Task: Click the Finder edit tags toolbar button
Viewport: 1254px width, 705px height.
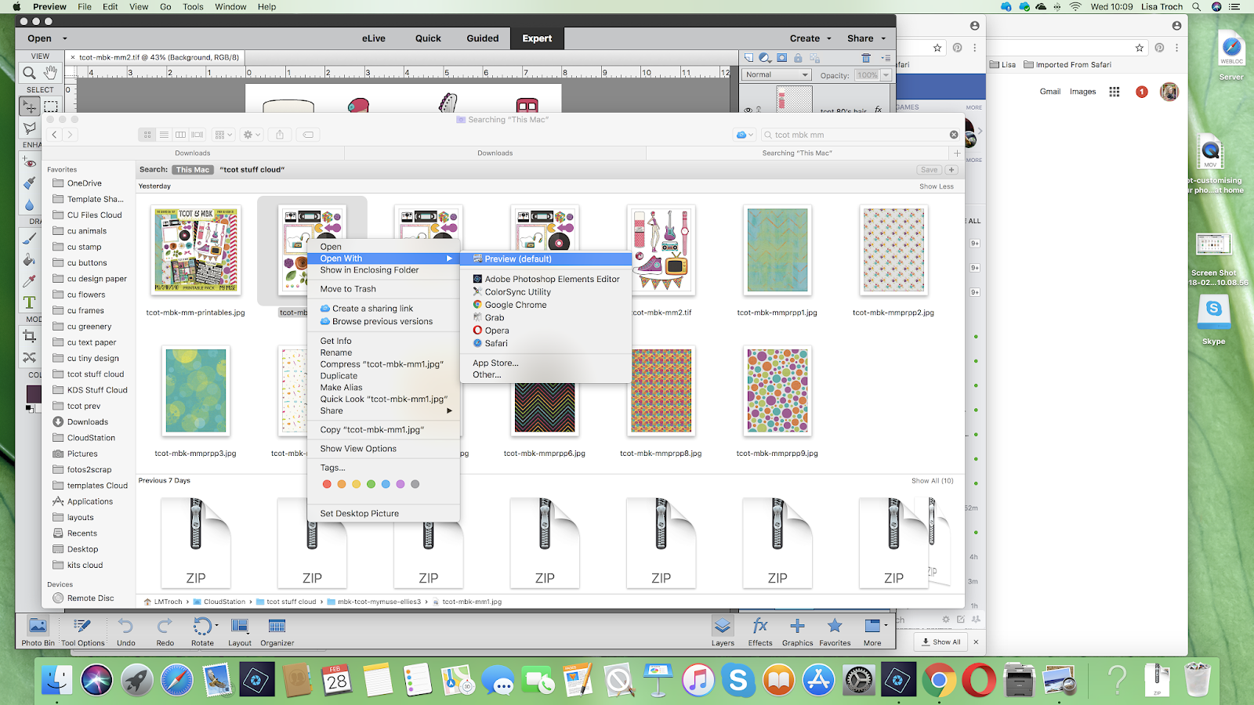Action: (308, 135)
